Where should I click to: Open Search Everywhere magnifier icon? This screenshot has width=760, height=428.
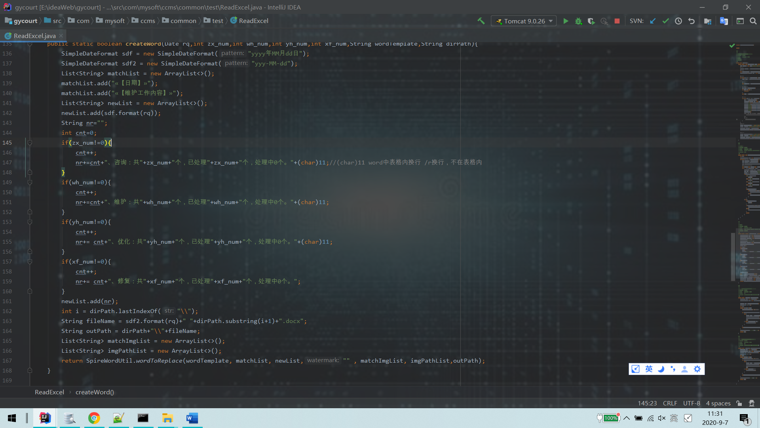(x=753, y=21)
